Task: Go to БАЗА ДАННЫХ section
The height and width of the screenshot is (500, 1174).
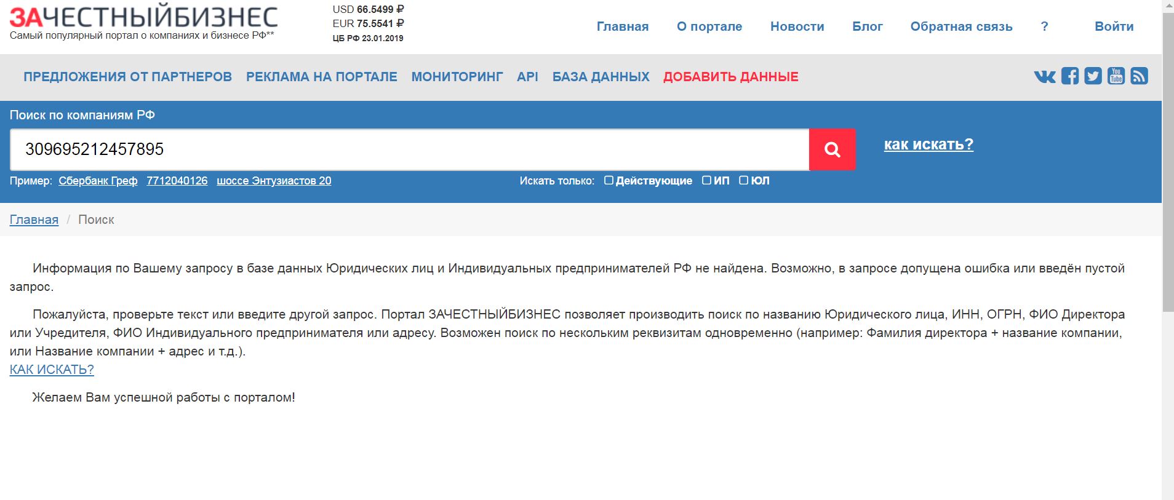Action: coord(601,77)
